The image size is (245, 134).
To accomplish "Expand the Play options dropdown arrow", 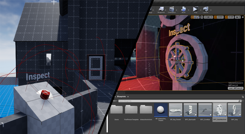I will click(201, 10).
